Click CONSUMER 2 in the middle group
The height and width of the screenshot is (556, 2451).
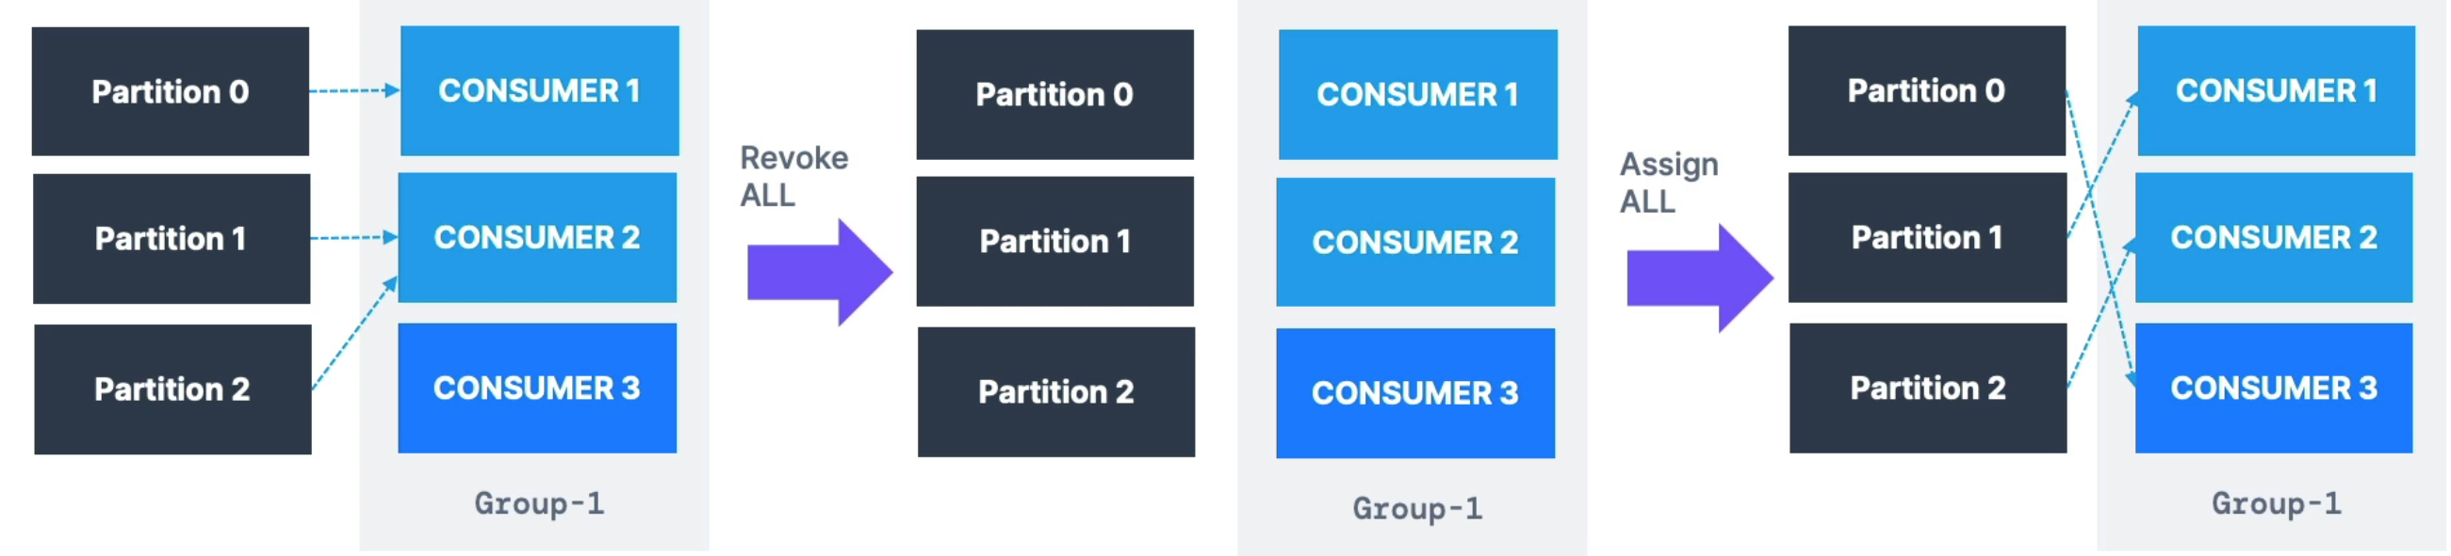pos(1415,243)
